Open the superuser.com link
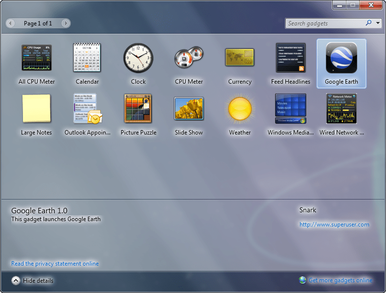This screenshot has height=293, width=386. click(x=334, y=225)
